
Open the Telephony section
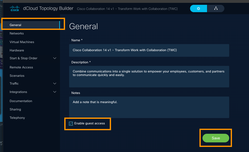point(17,118)
